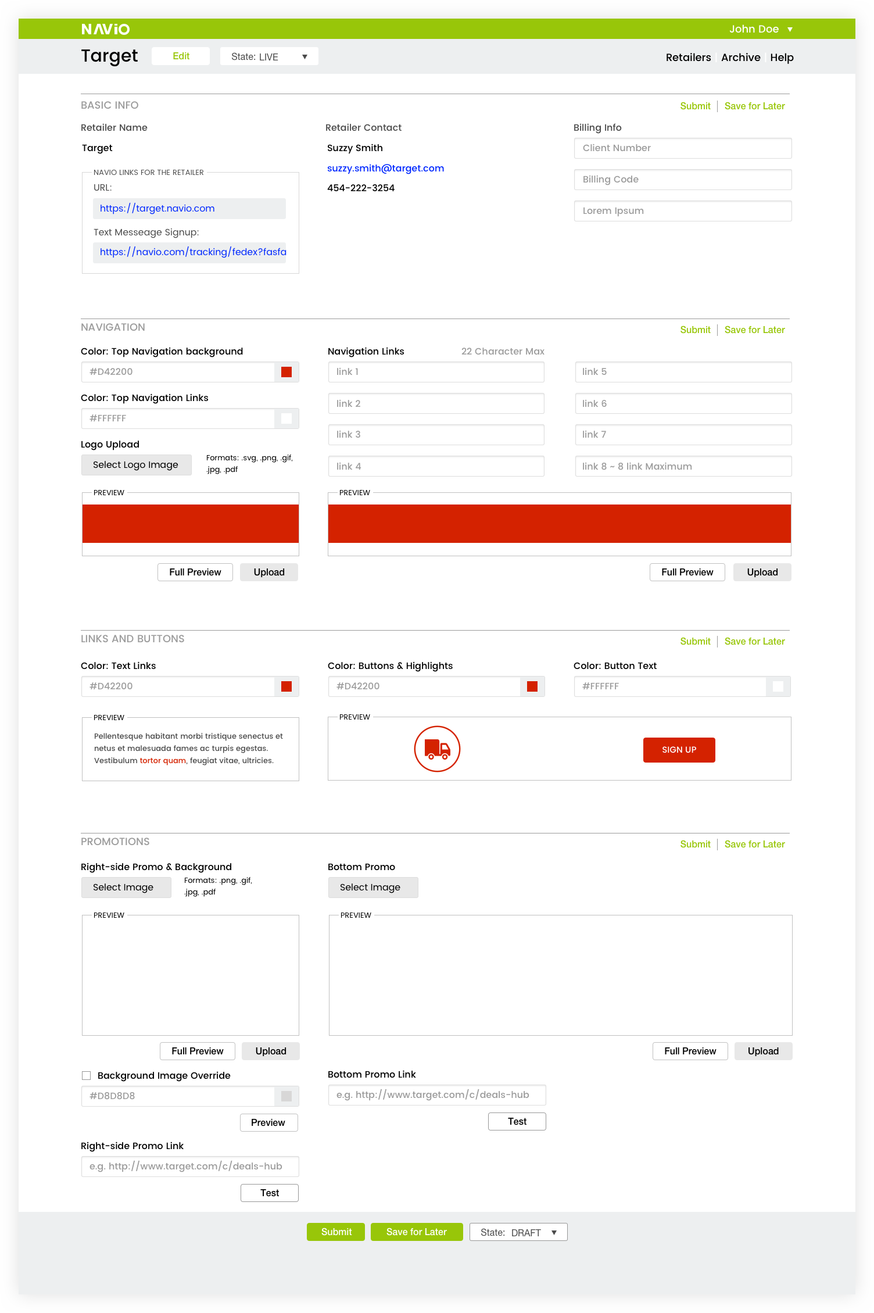Screen dimensions: 874x1313
Task: Click Select Logo Image button
Action: [136, 465]
